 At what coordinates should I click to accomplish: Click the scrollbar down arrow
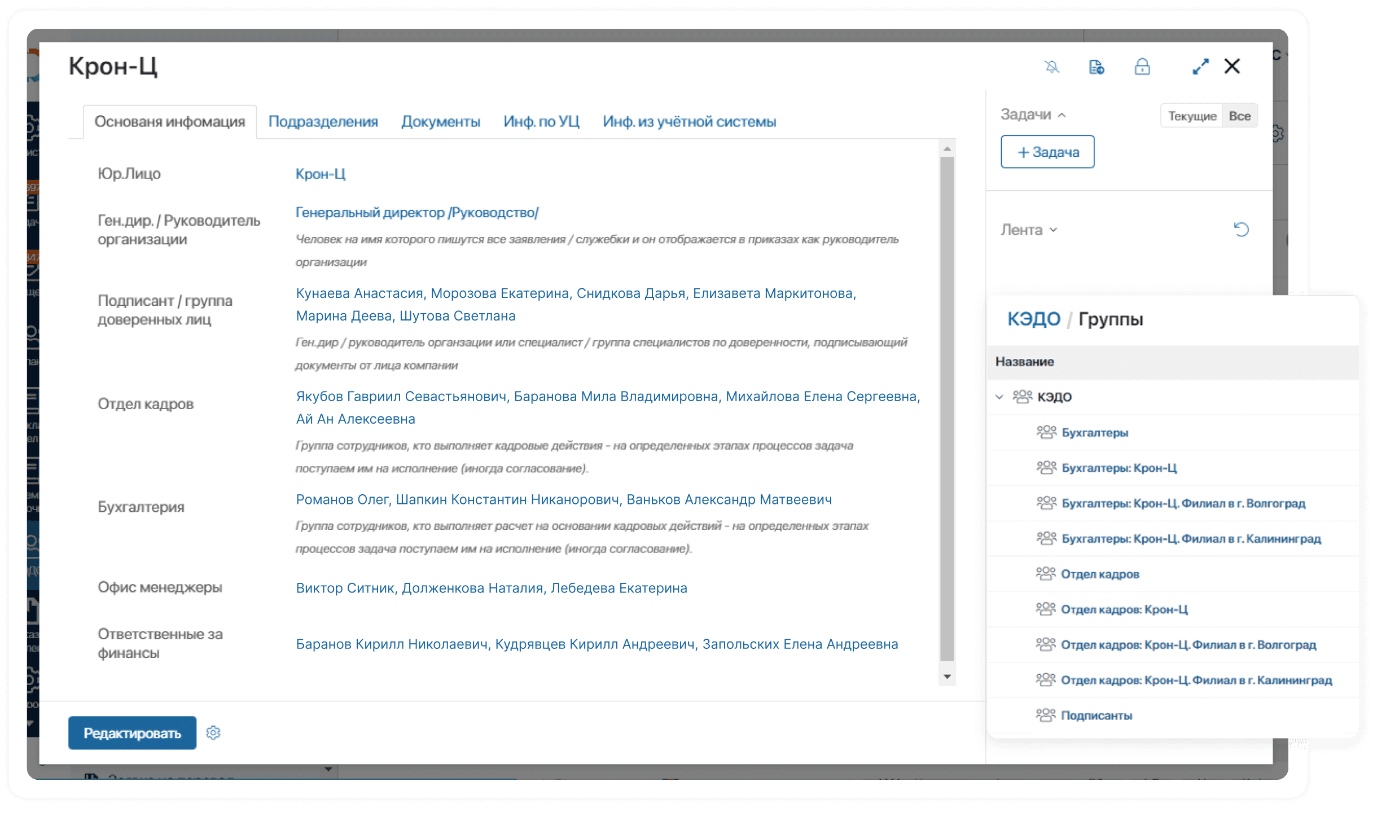click(947, 676)
